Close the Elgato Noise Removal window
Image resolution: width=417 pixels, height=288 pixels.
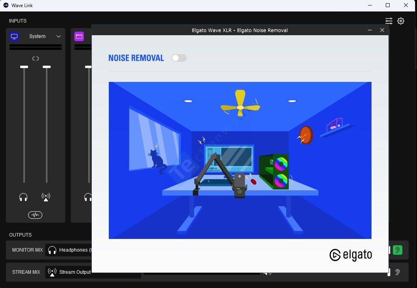pos(382,30)
